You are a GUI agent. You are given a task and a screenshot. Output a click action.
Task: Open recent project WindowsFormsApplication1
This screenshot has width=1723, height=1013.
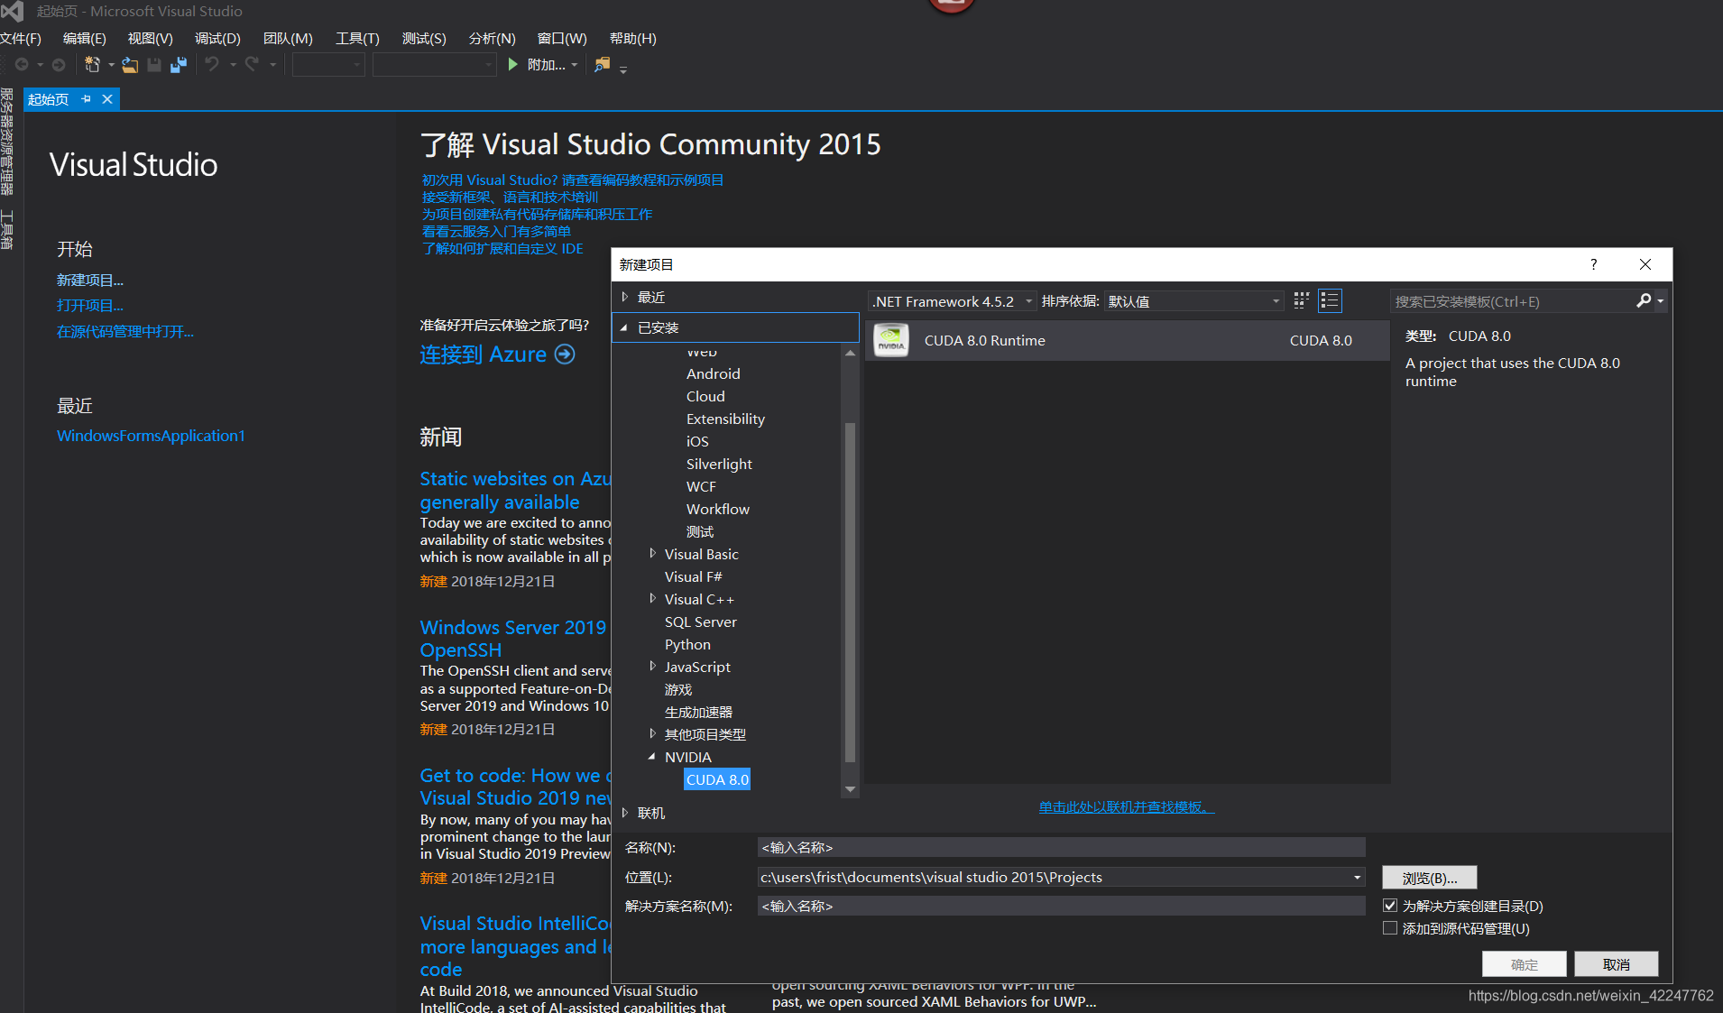click(x=151, y=436)
